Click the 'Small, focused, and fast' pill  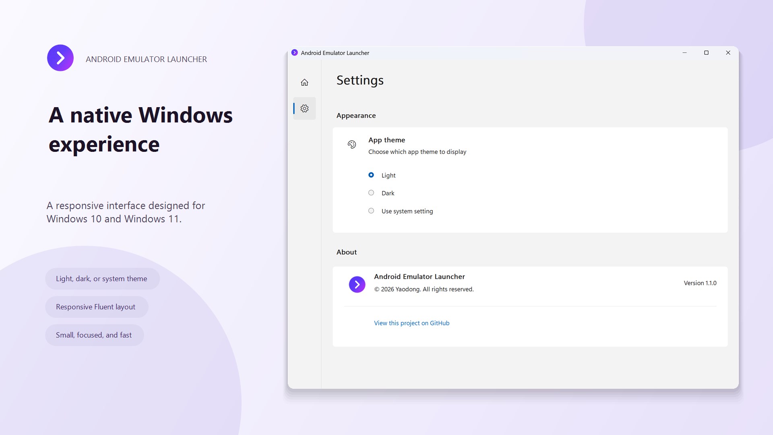[95, 335]
